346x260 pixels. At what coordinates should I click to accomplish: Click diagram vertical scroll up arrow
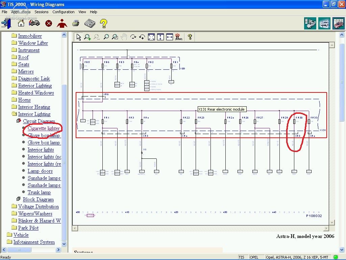(x=332, y=45)
